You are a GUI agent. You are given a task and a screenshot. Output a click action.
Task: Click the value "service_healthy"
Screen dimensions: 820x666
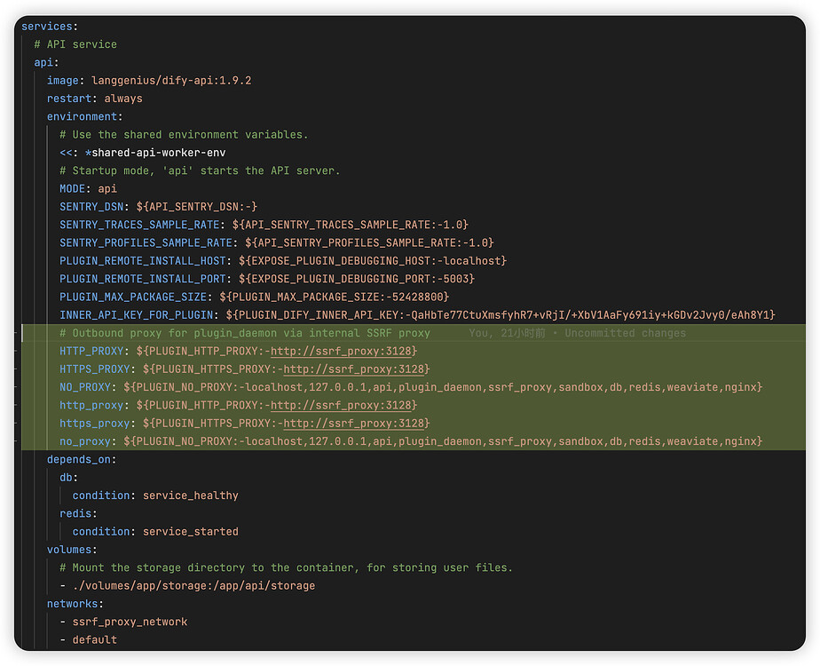(x=190, y=496)
